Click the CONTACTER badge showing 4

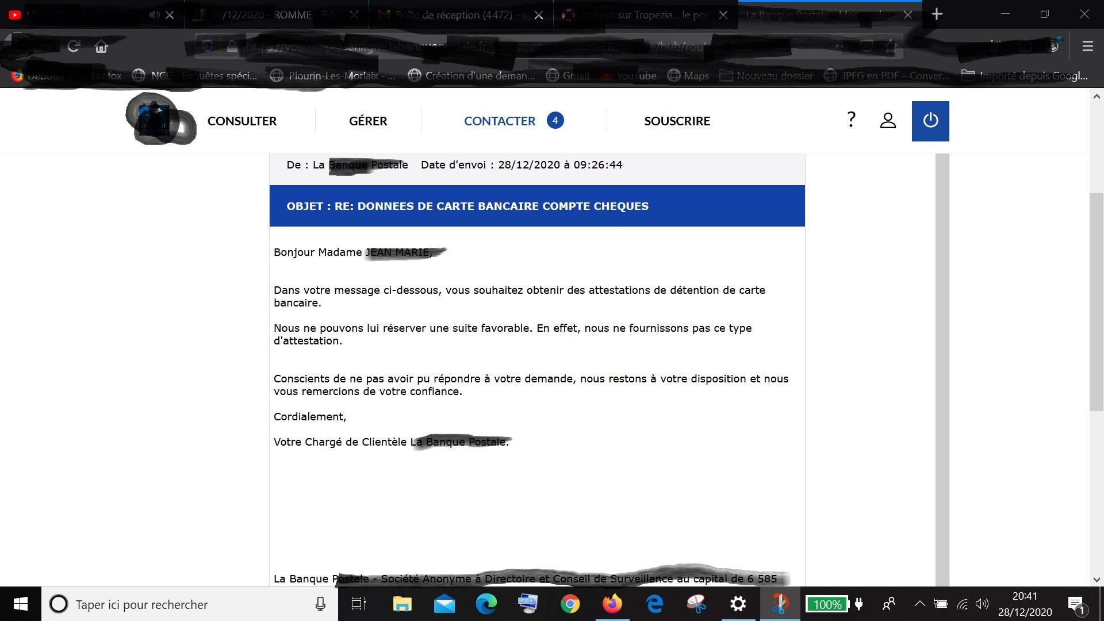[555, 120]
